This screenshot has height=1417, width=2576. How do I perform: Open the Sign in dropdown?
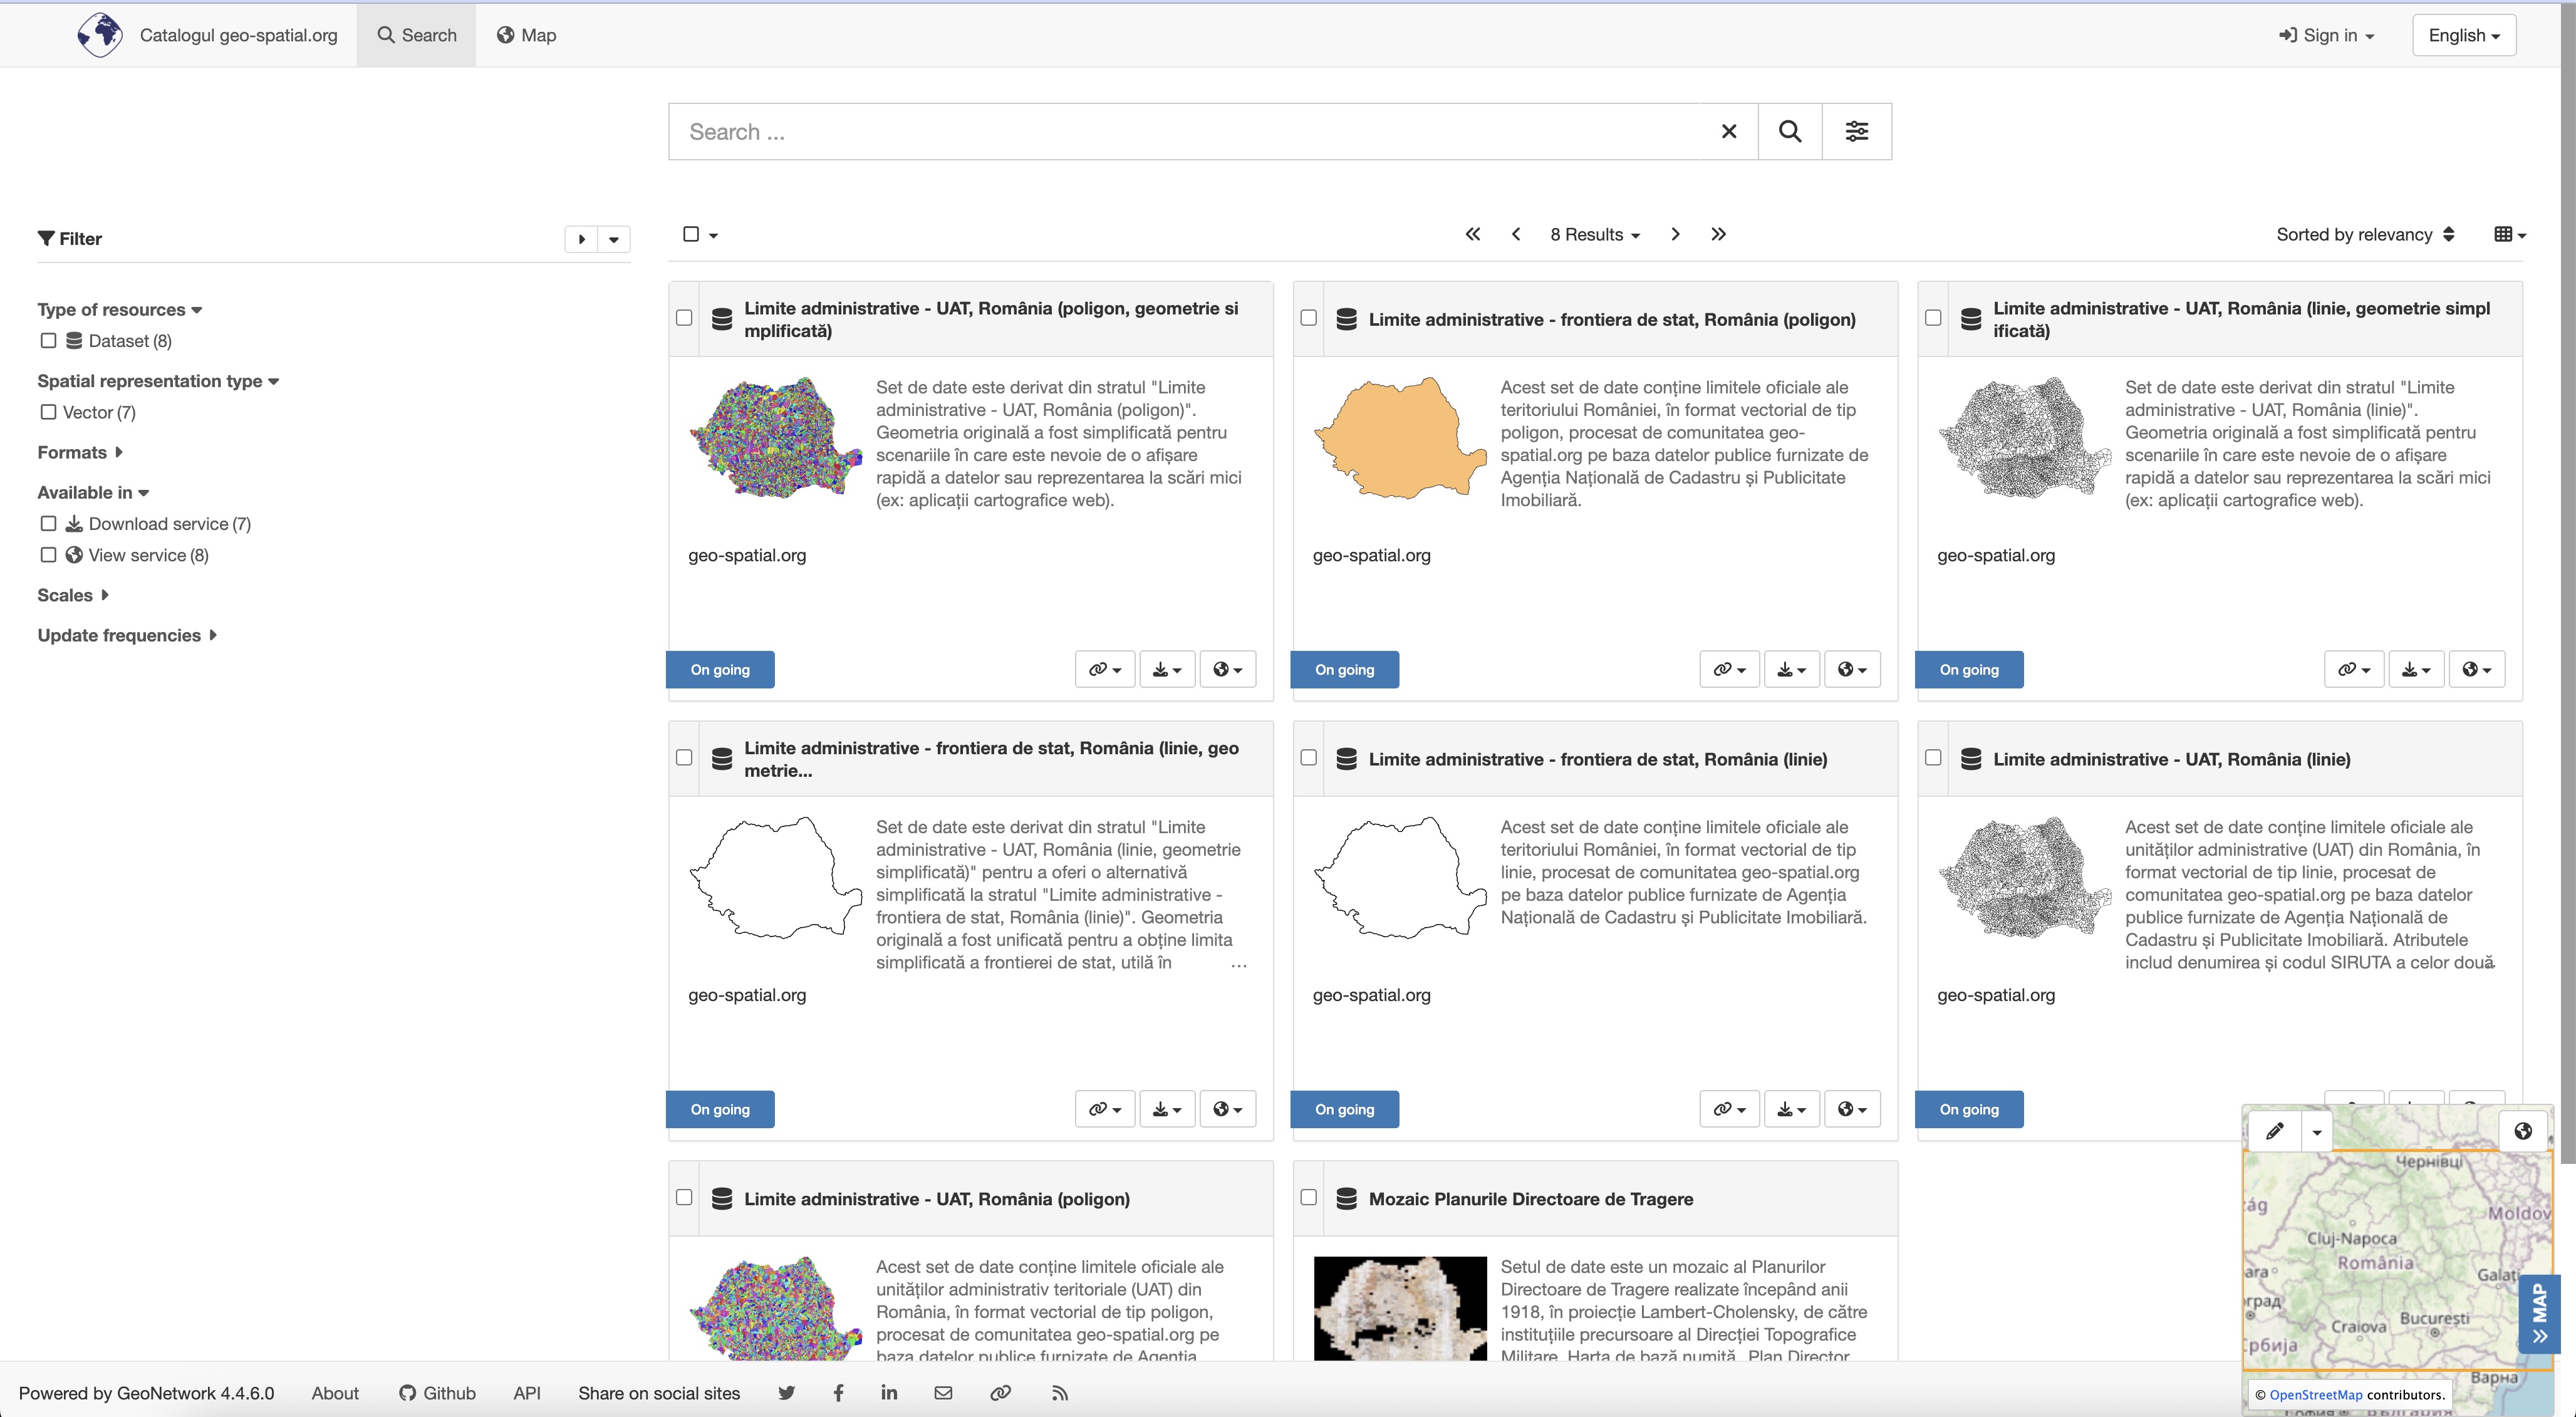2327,35
